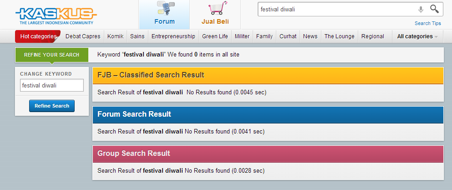Click the magnifying glass search icon
The image size is (452, 190).
pos(434,9)
